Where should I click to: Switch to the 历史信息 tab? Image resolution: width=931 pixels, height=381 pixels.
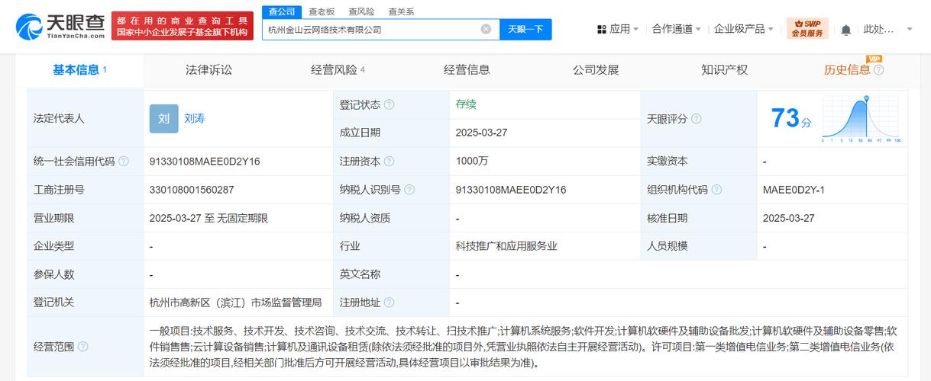[846, 70]
